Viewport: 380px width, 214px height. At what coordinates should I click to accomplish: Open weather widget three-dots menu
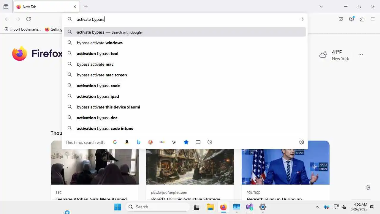click(x=361, y=54)
